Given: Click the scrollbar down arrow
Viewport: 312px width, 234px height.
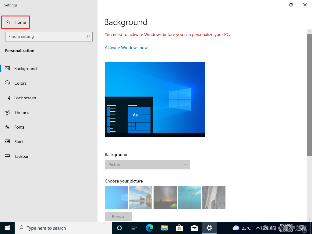Looking at the screenshot, I should pyautogui.click(x=310, y=219).
